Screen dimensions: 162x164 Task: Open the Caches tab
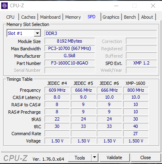click(x=28, y=17)
